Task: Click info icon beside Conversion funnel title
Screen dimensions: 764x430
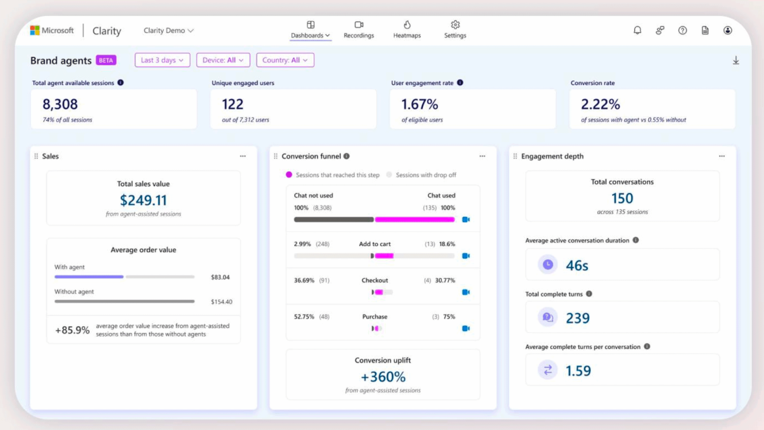Action: click(x=347, y=156)
